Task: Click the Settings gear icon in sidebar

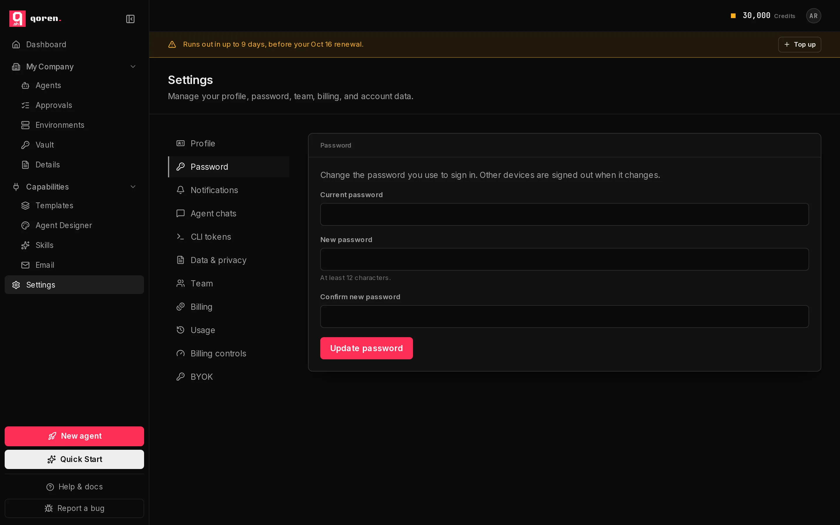Action: click(16, 285)
